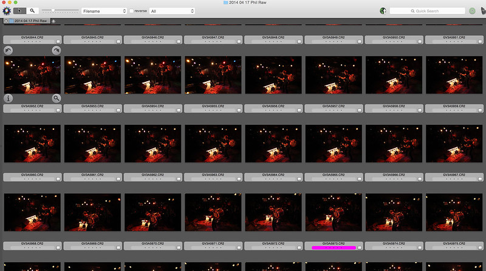Screen dimensions: 486x271
Task: Rotate GV3A5952 clockwise
Action: pyautogui.click(x=56, y=50)
